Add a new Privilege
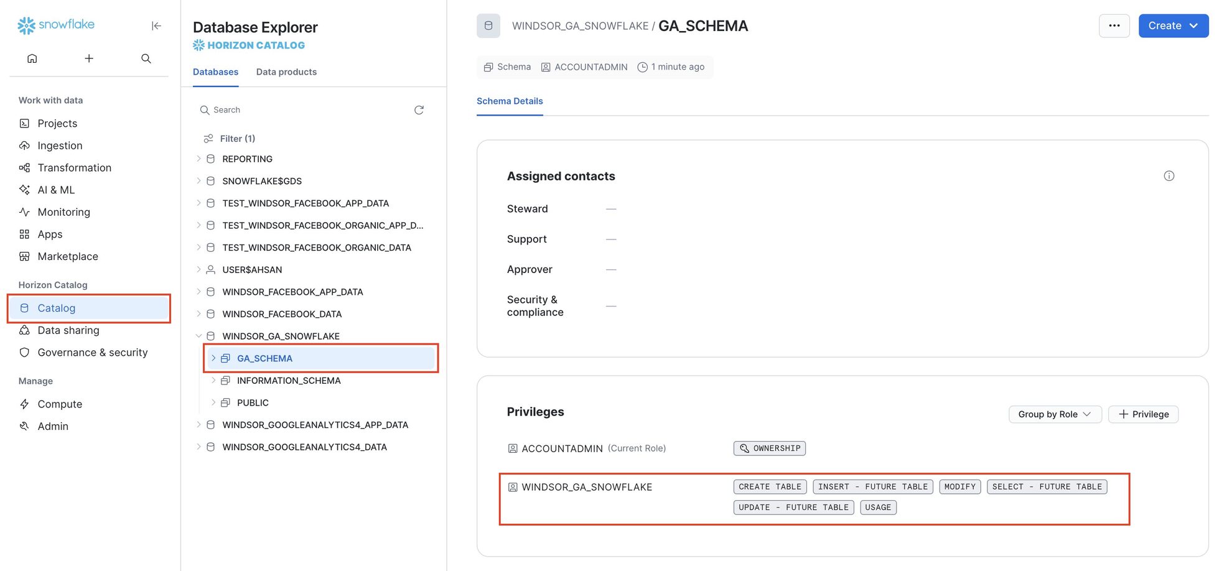 [x=1143, y=414]
